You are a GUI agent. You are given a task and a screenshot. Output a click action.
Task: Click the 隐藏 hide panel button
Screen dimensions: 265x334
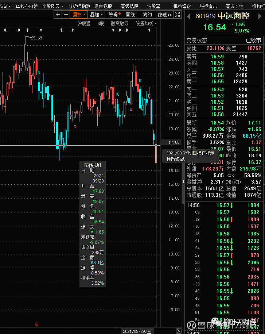[164, 15]
